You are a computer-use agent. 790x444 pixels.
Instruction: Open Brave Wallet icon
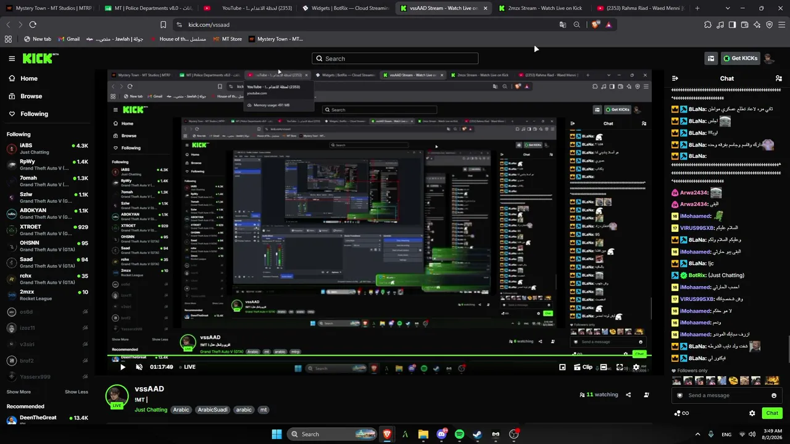[x=745, y=25]
